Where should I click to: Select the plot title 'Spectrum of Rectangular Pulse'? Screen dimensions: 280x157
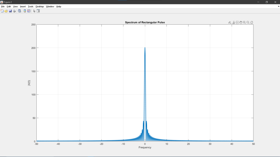(x=145, y=22)
